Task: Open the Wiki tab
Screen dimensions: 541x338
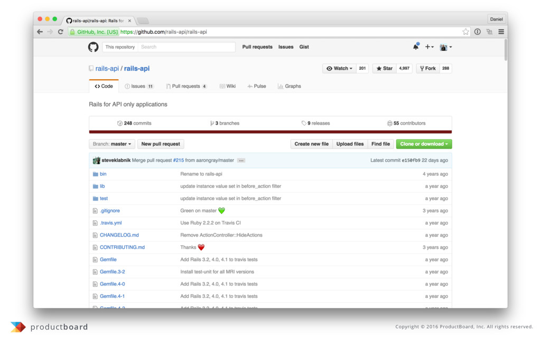Action: 228,86
